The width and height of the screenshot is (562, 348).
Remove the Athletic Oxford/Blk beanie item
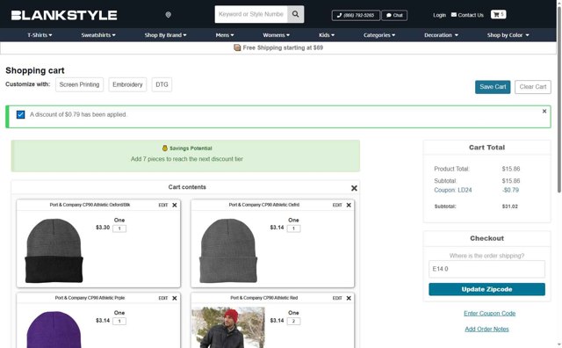[175, 205]
